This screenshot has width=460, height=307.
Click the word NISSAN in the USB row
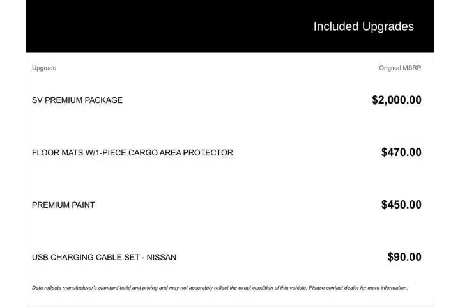tap(162, 258)
